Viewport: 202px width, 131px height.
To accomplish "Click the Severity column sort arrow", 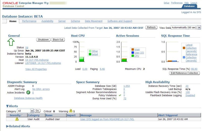I will click(x=22, y=115).
